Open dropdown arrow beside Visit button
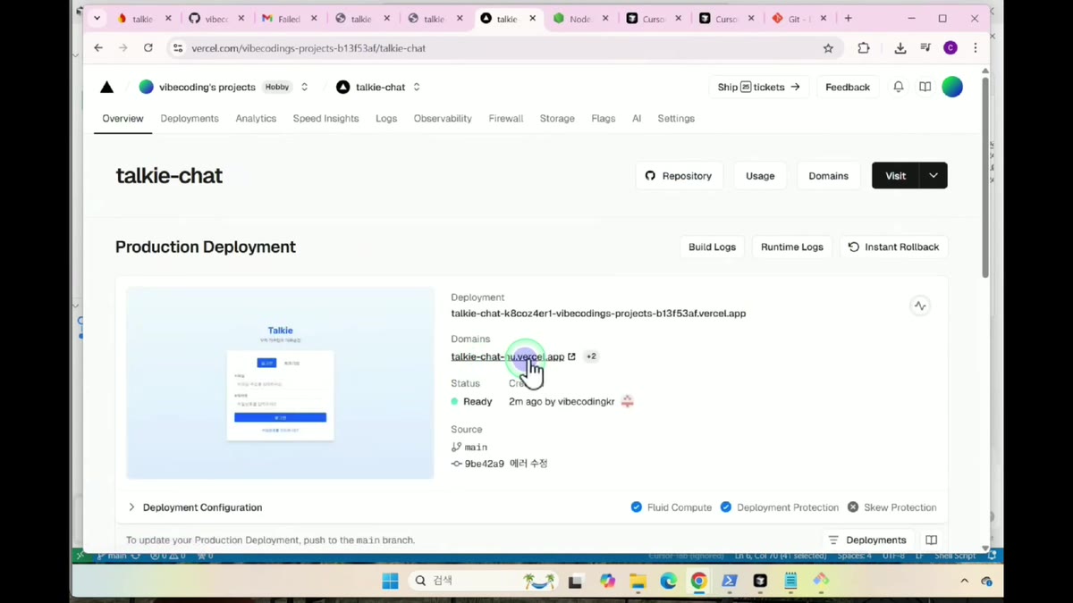The width and height of the screenshot is (1073, 603). click(934, 176)
